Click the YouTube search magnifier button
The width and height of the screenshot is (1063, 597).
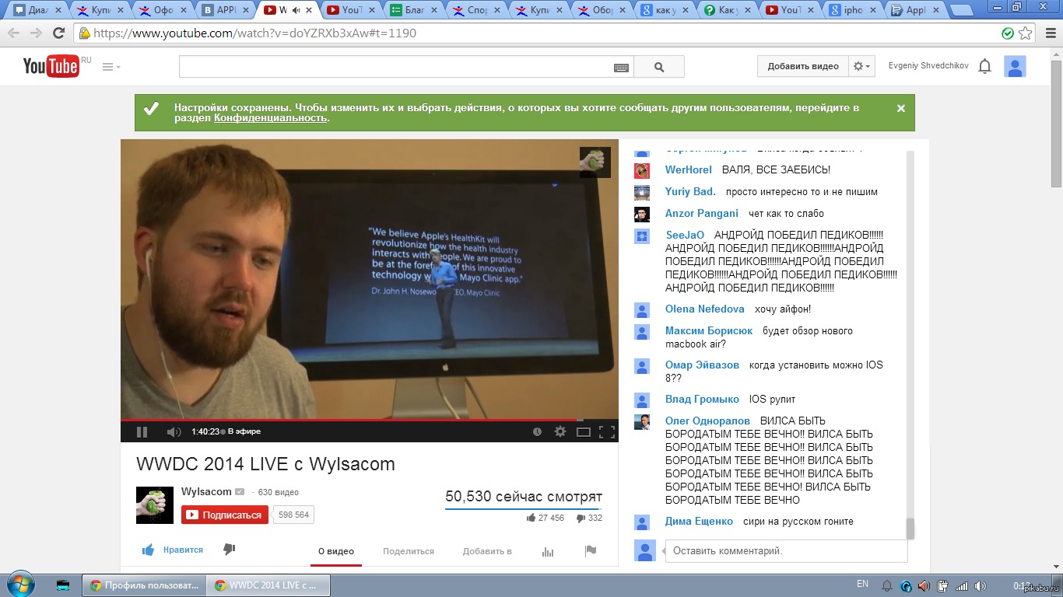pos(659,67)
